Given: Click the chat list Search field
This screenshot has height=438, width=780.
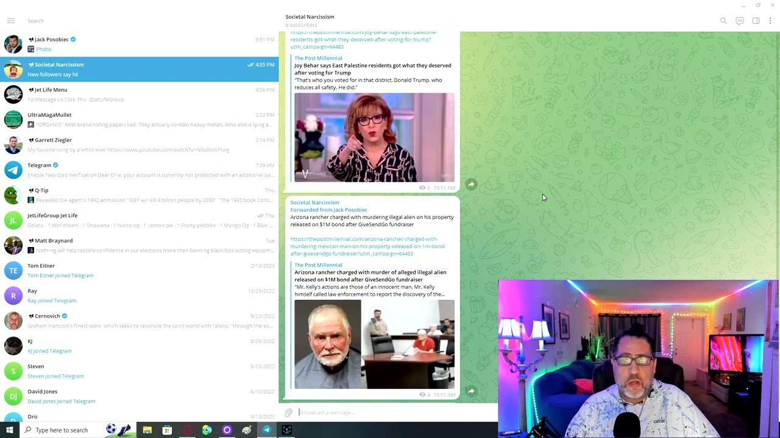Looking at the screenshot, I should click(146, 21).
